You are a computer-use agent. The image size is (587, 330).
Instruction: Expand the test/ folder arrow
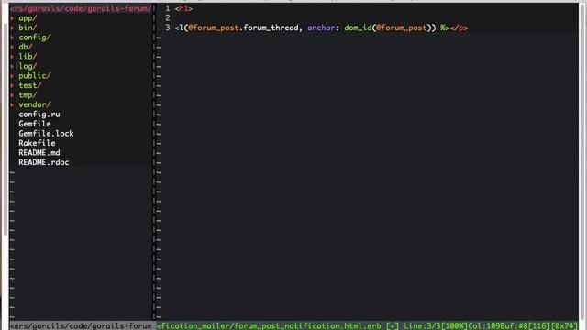(x=12, y=85)
